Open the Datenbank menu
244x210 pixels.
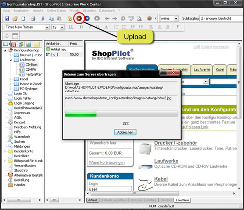tap(107, 11)
